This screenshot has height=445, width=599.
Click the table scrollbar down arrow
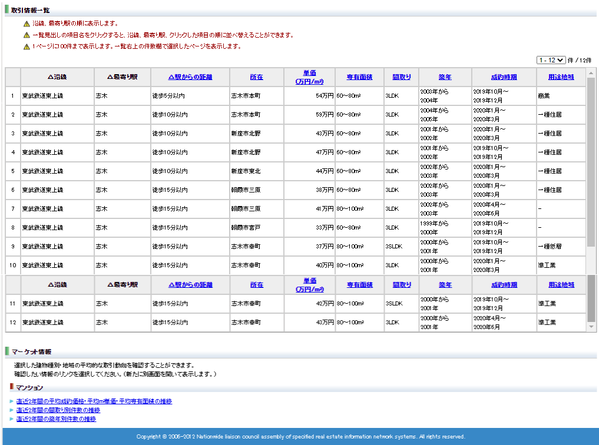point(591,327)
